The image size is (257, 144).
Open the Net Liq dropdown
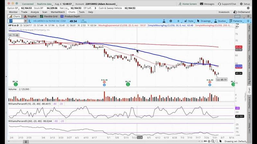pyautogui.click(x=64, y=8)
